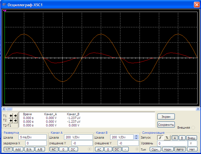Click the Внешняя radio indicator
The width and height of the screenshot is (201, 154).
(193, 128)
